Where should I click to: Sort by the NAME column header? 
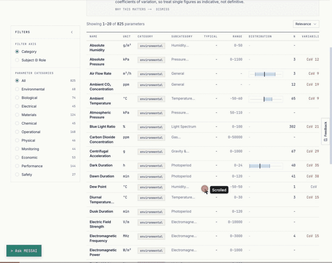pyautogui.click(x=94, y=36)
